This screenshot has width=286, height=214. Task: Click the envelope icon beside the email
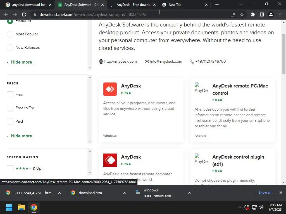[x=147, y=62]
